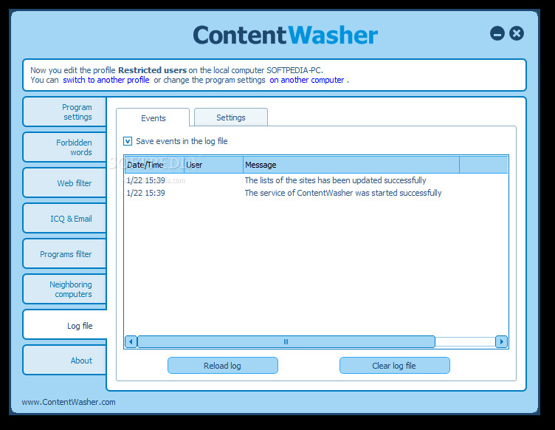Open the Program settings section

64,112
